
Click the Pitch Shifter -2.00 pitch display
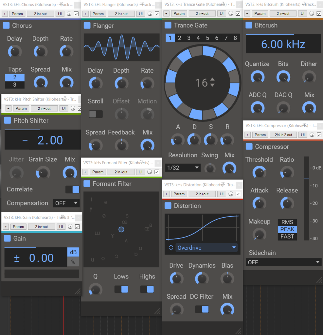pos(43,140)
